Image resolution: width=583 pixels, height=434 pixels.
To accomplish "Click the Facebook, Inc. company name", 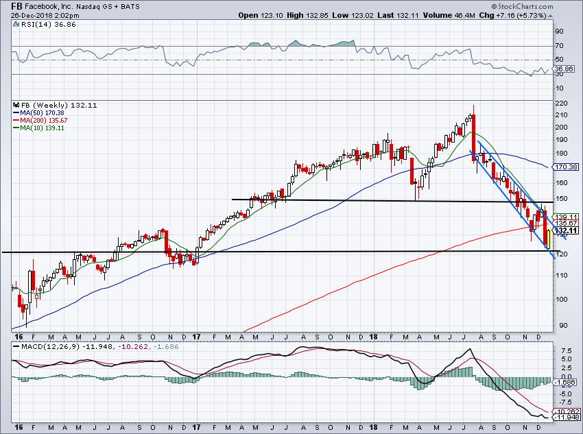I will (49, 7).
